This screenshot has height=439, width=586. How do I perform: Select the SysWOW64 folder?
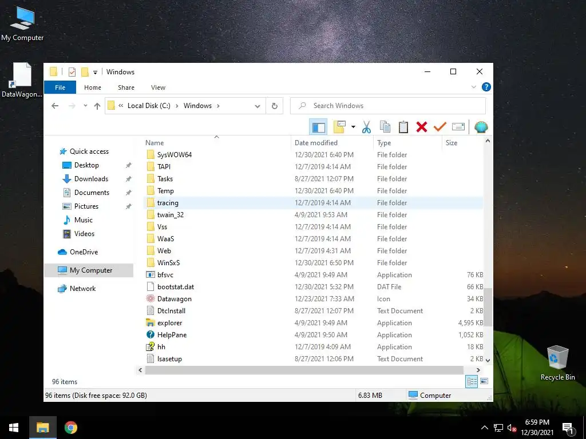click(x=174, y=154)
